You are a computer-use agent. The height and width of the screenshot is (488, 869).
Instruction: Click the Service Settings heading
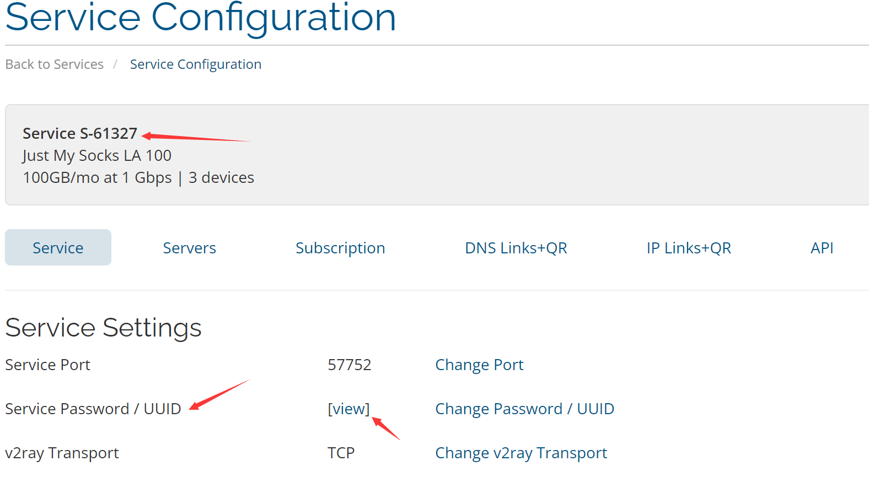(103, 328)
